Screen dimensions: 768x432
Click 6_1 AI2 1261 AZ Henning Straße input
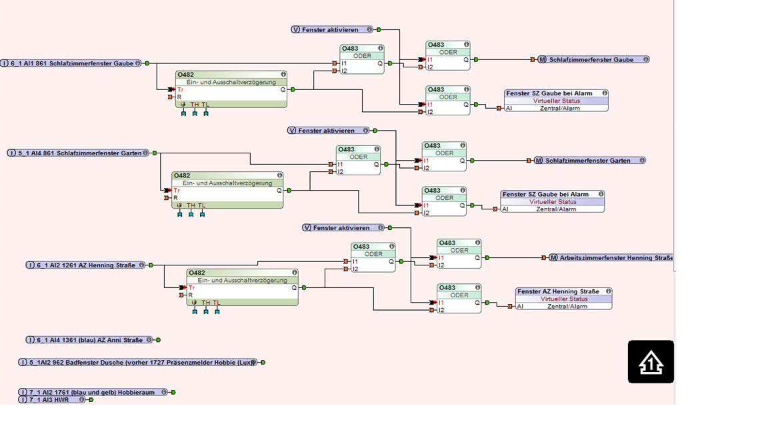tap(86, 265)
